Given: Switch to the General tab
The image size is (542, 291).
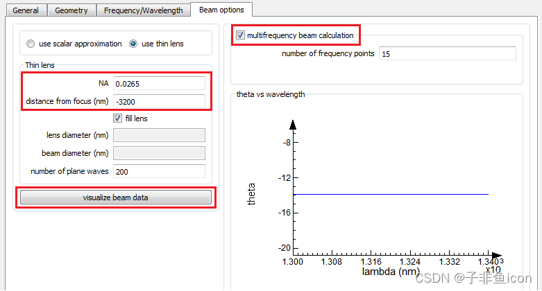Looking at the screenshot, I should point(26,10).
